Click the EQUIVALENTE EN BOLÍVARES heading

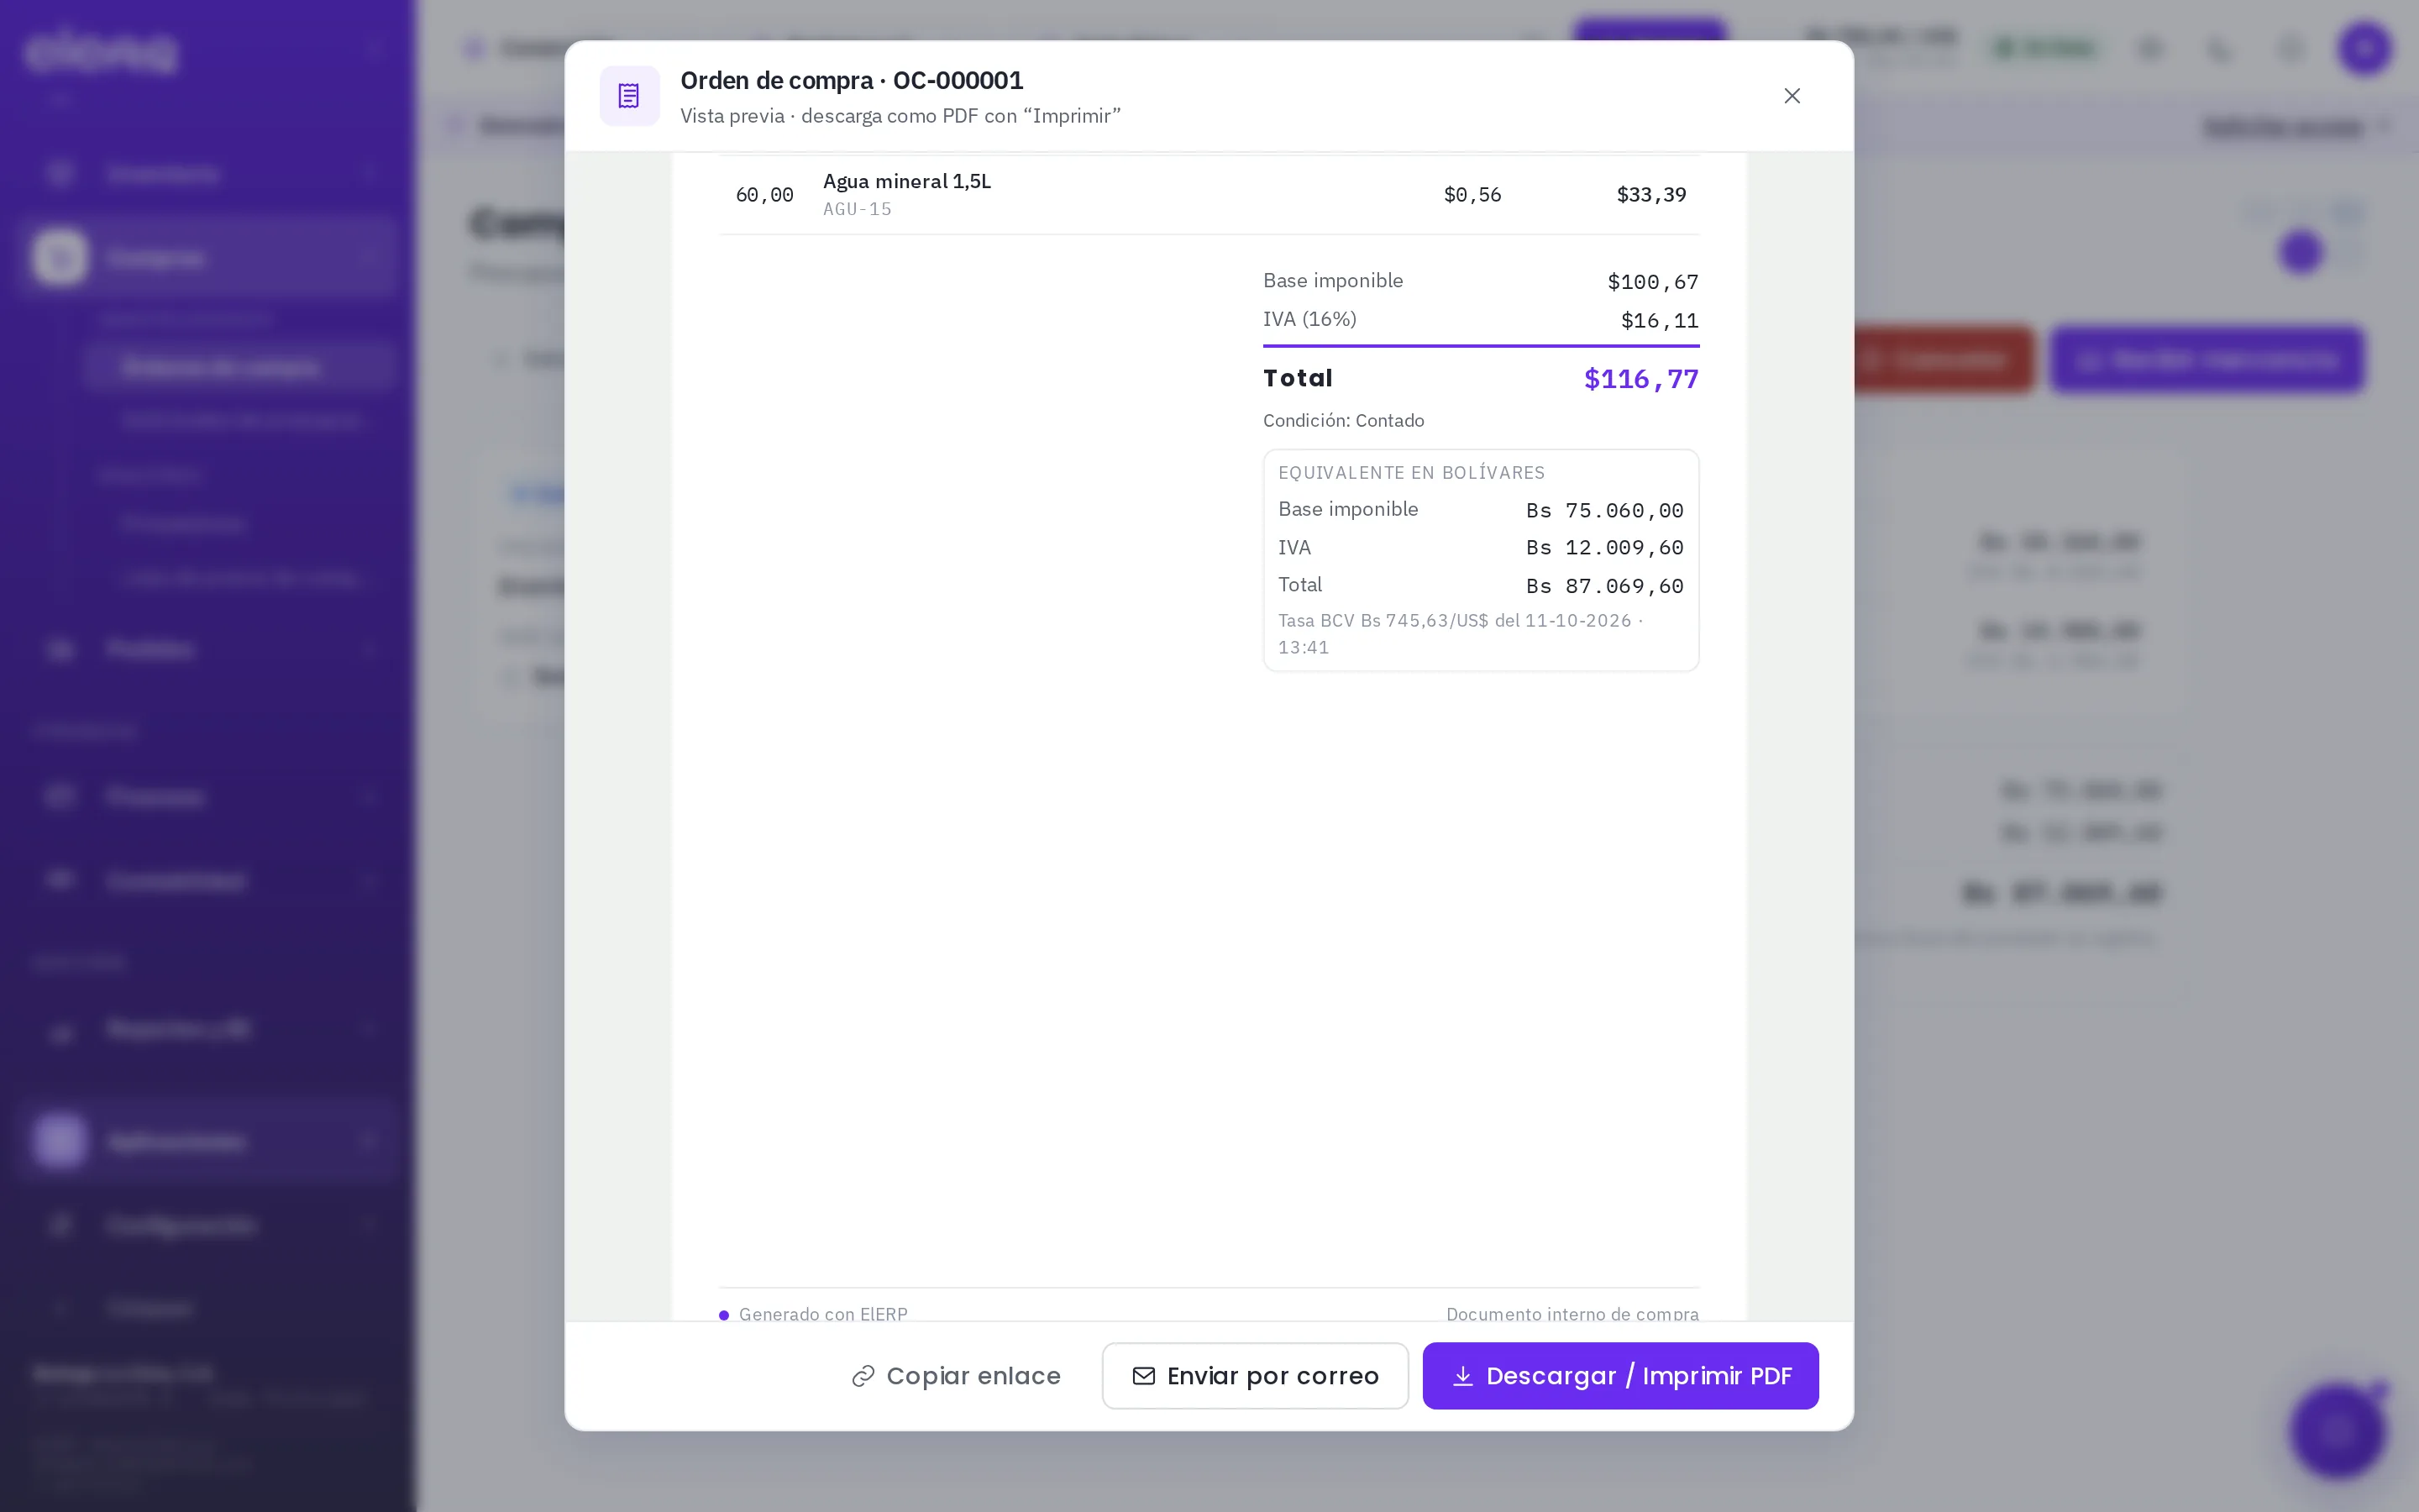[x=1411, y=472]
